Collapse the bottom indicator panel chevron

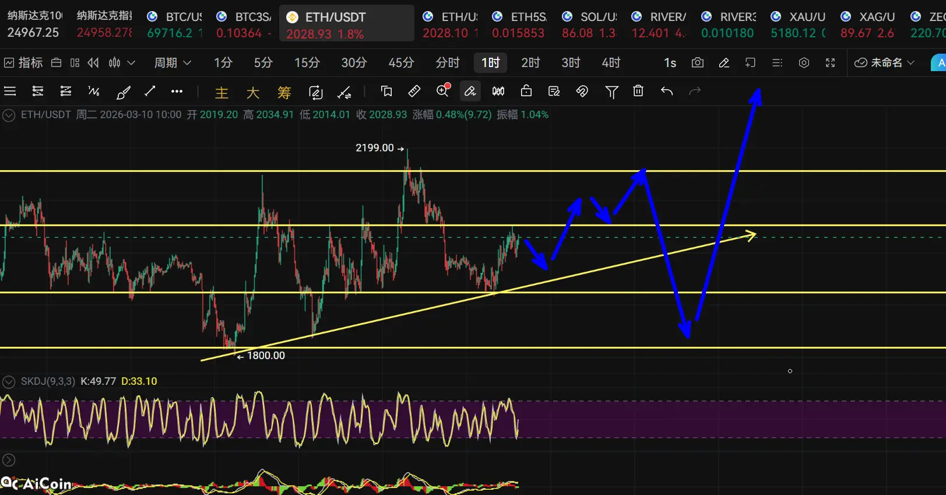(x=9, y=460)
